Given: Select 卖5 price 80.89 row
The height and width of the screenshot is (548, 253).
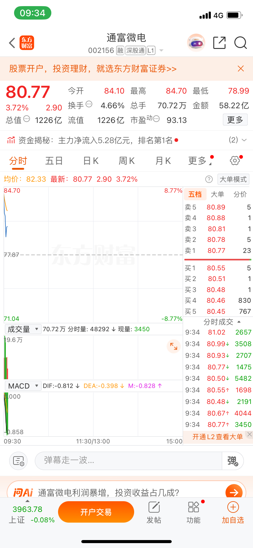Looking at the screenshot, I should click(x=218, y=207).
